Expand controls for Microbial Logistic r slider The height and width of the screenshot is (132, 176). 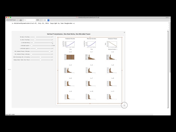[51, 46]
